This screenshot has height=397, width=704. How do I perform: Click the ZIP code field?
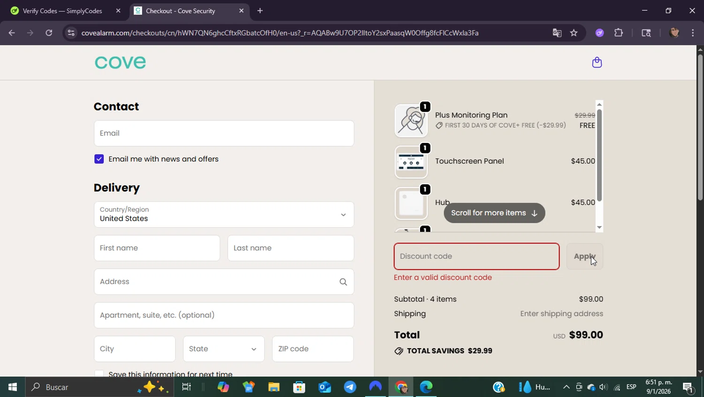click(313, 349)
